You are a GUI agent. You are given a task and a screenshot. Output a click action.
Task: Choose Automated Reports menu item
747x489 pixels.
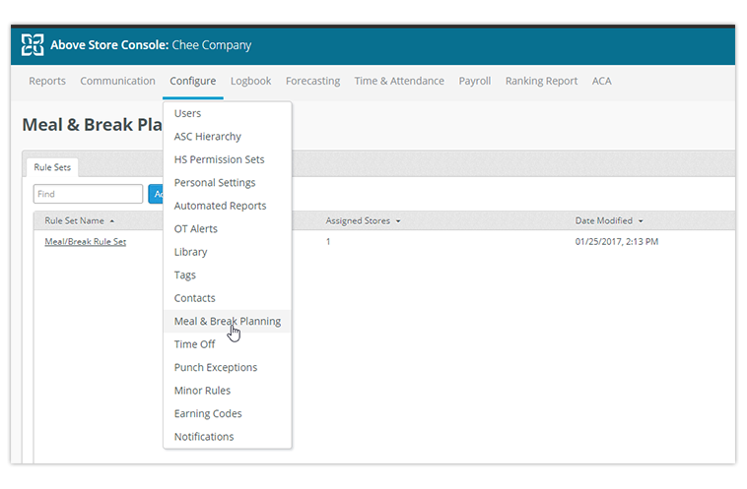[220, 206]
